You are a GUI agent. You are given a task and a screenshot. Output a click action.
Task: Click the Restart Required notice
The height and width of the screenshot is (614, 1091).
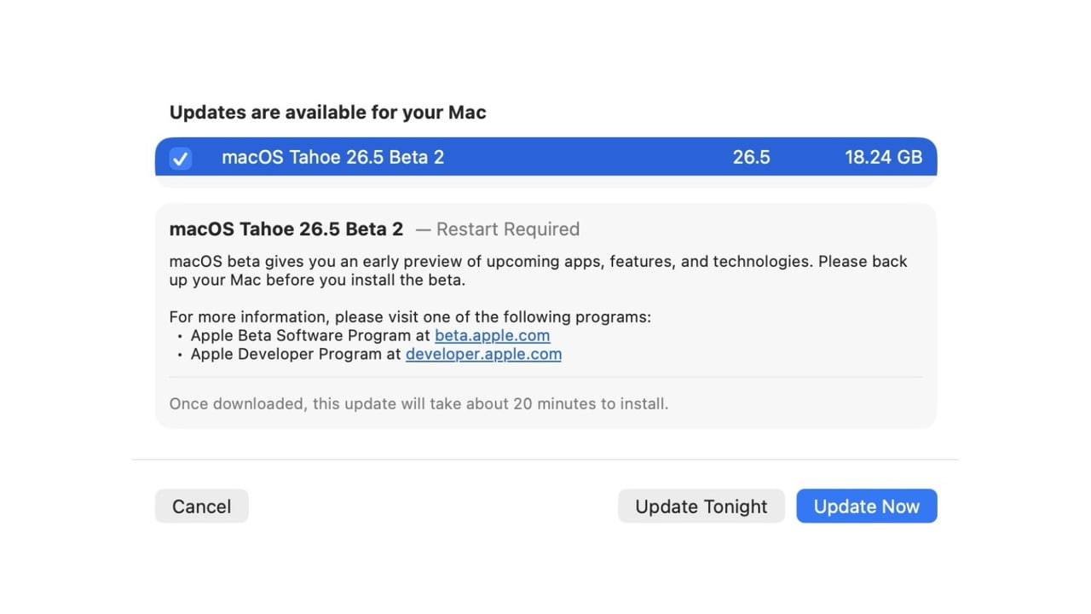click(x=508, y=229)
